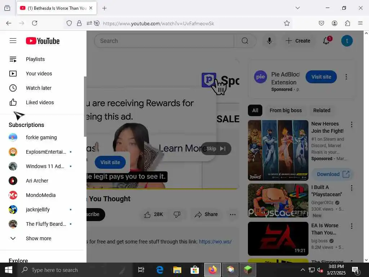Skip the video ad

216,149
